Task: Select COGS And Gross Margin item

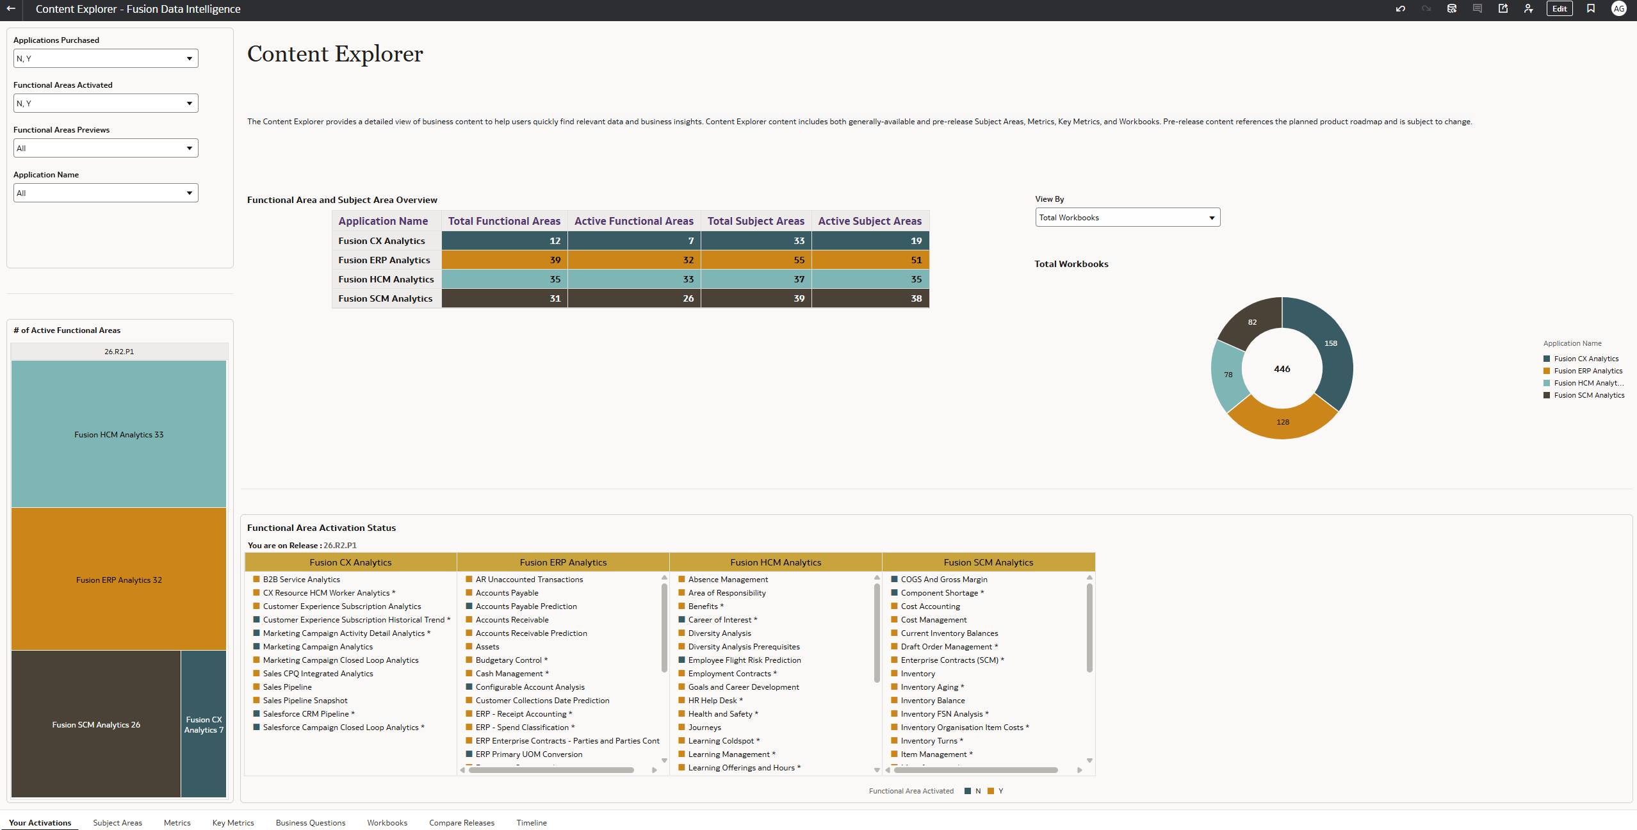Action: coord(943,580)
